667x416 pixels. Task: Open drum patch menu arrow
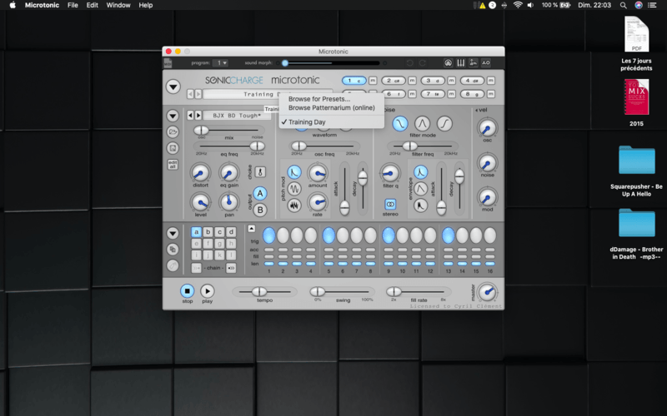pyautogui.click(x=173, y=116)
